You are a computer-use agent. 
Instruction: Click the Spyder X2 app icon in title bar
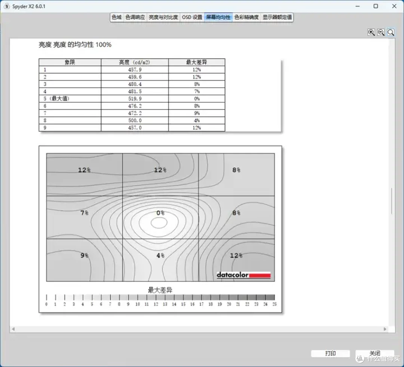coord(7,6)
